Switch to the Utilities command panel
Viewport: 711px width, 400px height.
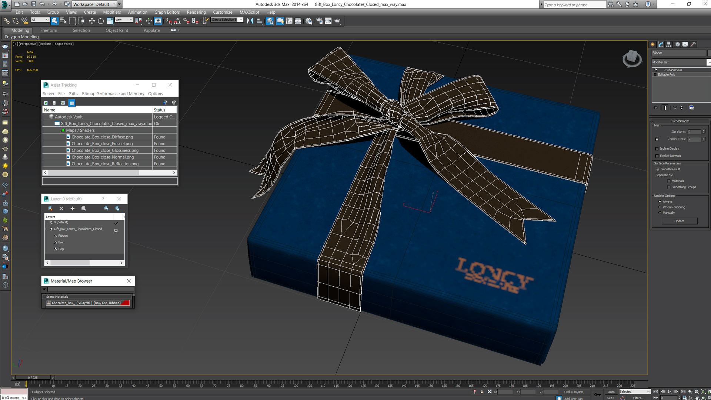(693, 44)
